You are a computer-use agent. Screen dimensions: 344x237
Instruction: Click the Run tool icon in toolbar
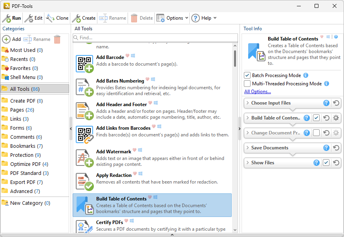pyautogui.click(x=7, y=18)
